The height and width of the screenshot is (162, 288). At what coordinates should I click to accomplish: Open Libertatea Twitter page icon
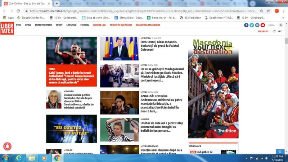coord(252,25)
